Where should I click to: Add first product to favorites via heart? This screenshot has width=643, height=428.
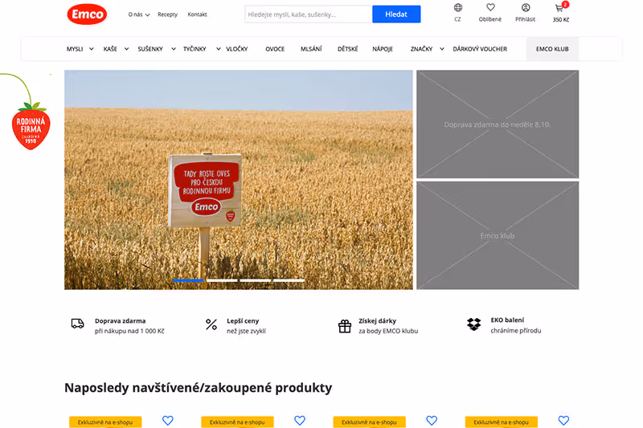168,420
